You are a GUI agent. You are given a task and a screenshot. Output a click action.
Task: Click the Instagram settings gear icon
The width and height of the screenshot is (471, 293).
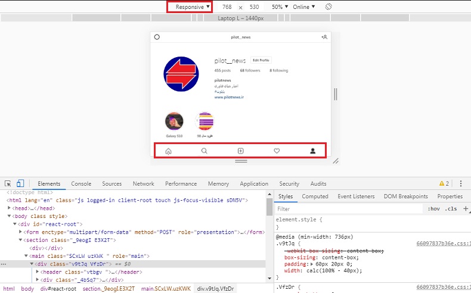tap(157, 37)
